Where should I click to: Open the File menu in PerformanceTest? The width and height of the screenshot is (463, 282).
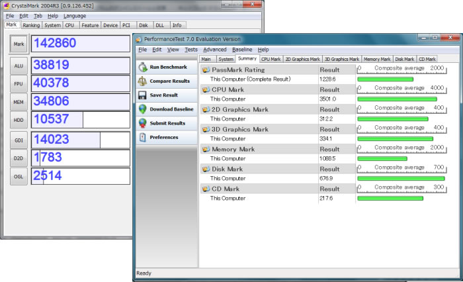142,50
